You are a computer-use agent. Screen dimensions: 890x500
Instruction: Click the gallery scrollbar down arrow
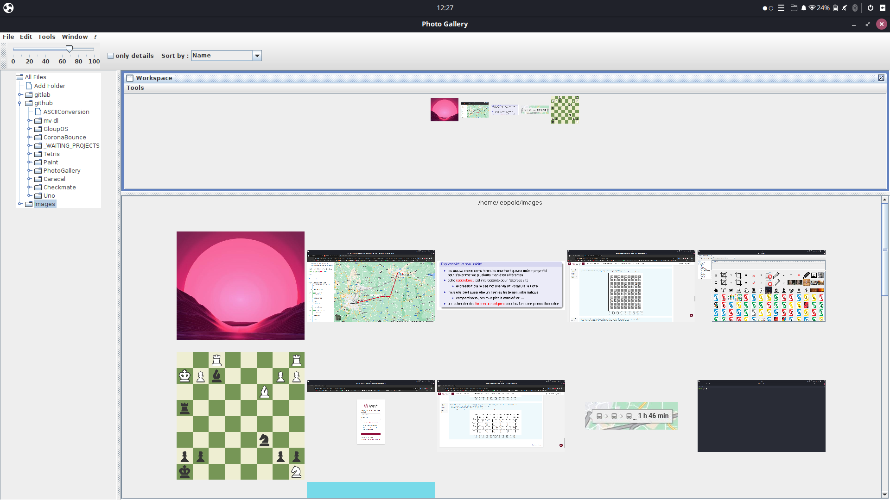pyautogui.click(x=884, y=494)
